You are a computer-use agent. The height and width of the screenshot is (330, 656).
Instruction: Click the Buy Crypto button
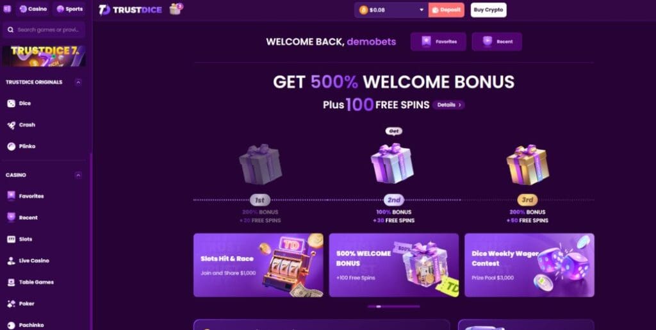point(488,10)
